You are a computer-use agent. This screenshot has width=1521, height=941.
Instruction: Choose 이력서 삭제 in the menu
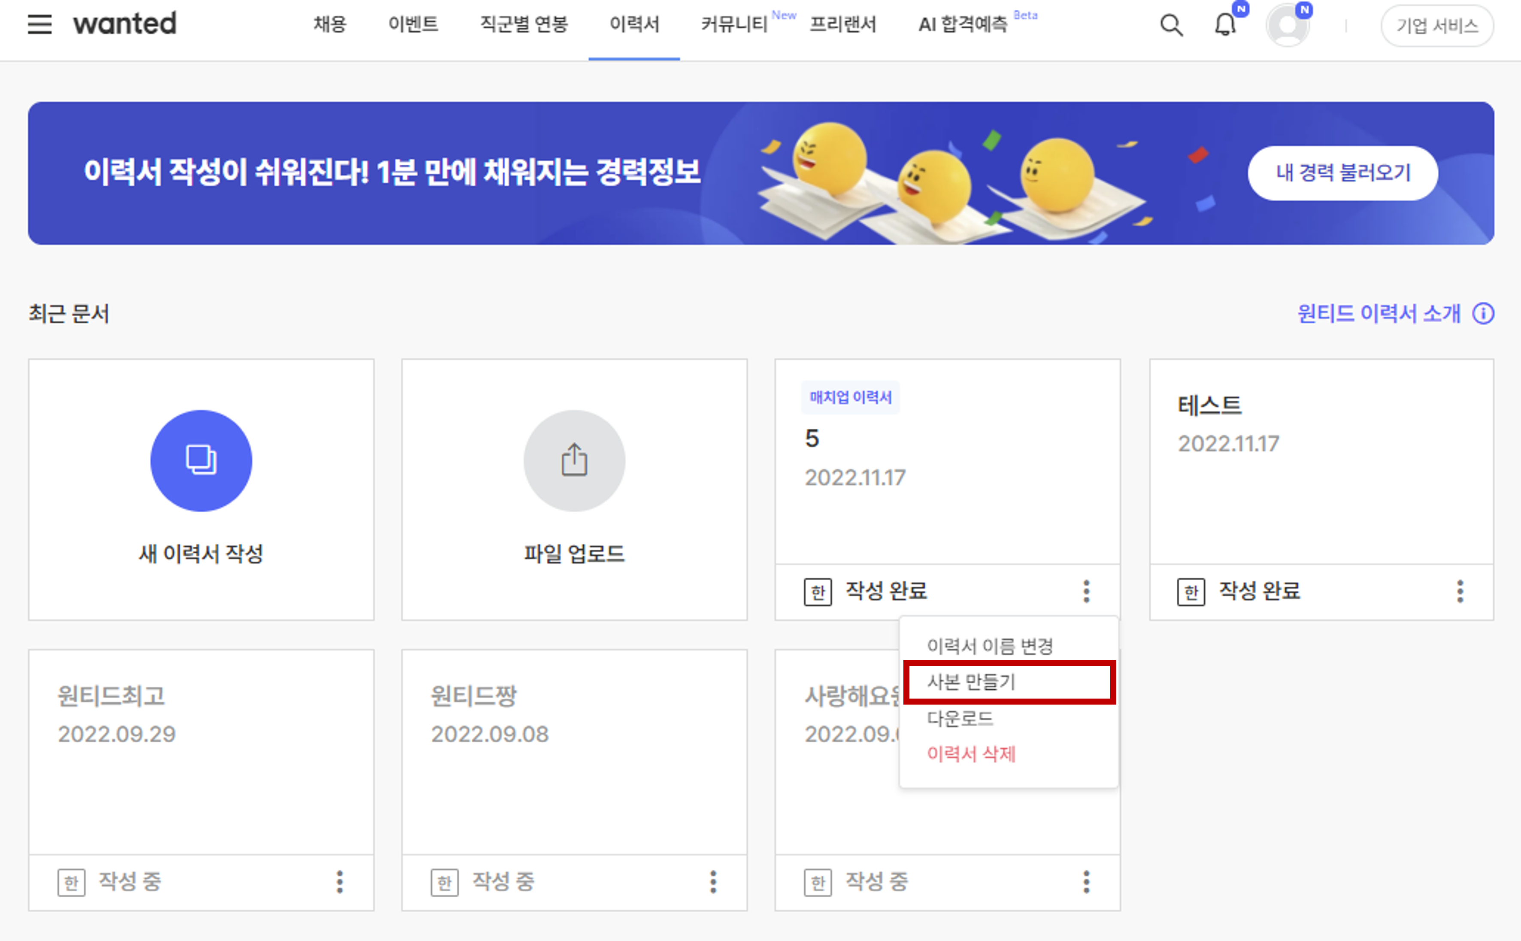971,753
